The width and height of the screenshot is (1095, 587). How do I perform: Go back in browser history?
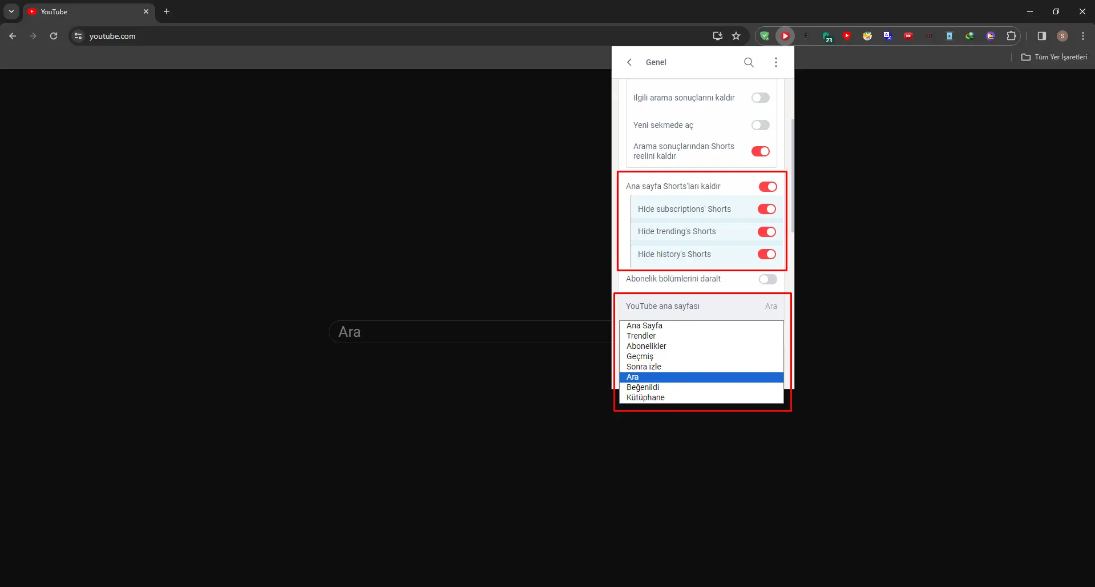point(13,36)
